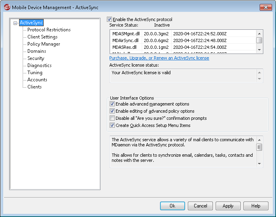Select MDAirSync.dll row in list
The width and height of the screenshot is (276, 217).
(183, 40)
